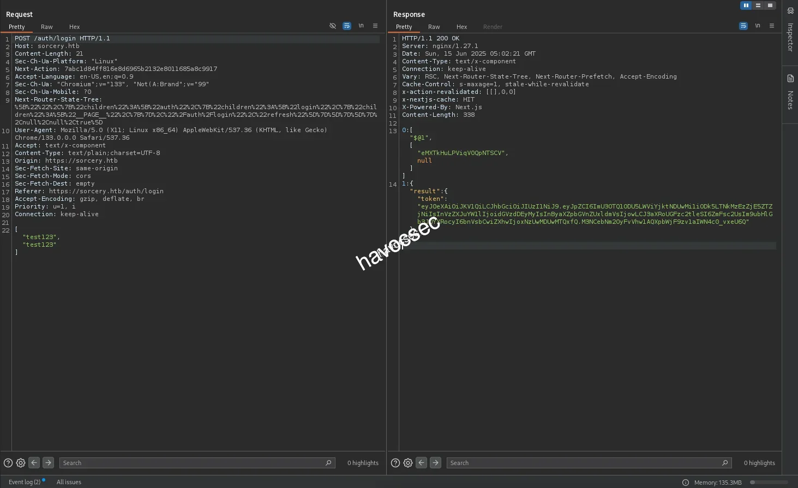Switch Response view to Hex tab

click(x=461, y=27)
